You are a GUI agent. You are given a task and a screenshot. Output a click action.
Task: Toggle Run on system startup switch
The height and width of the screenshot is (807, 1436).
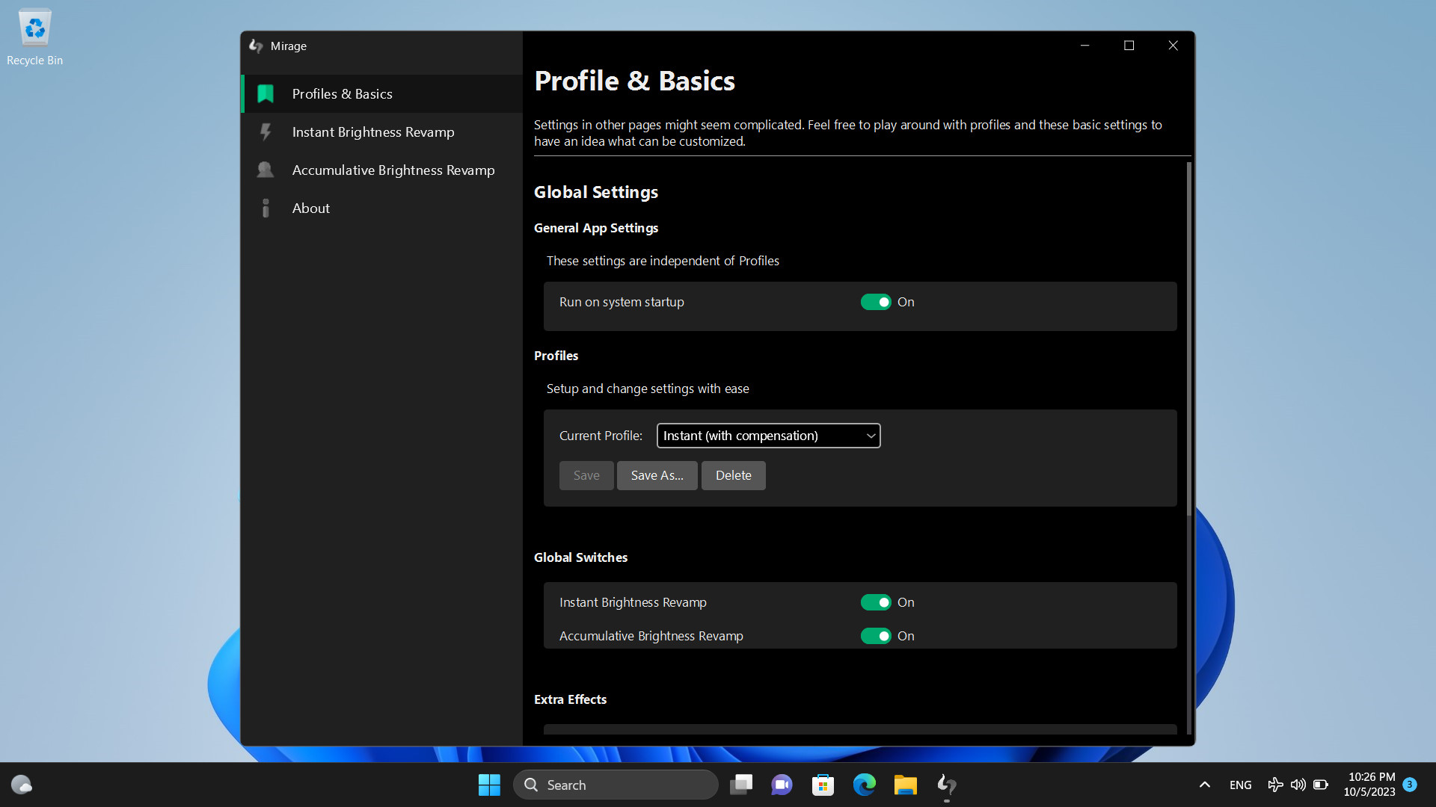875,302
